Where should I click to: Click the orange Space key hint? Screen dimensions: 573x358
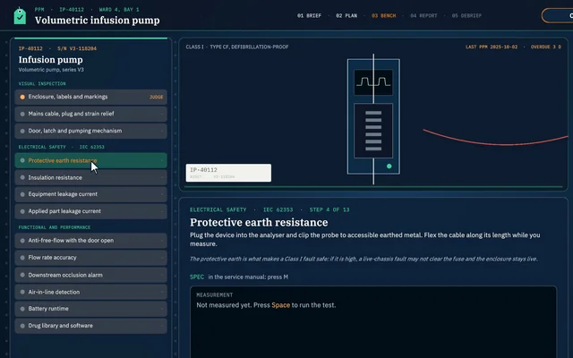(x=280, y=305)
